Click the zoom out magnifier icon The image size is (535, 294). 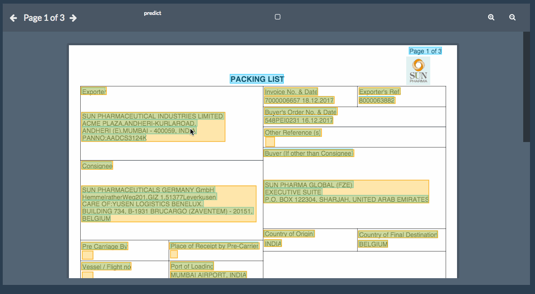point(512,17)
